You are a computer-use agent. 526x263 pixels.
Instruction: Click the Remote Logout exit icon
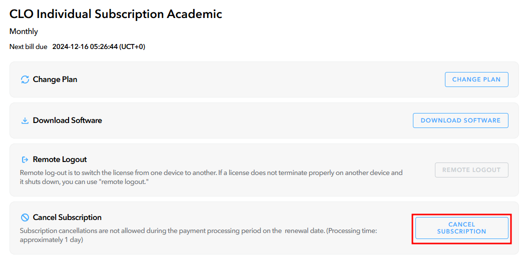pyautogui.click(x=25, y=159)
